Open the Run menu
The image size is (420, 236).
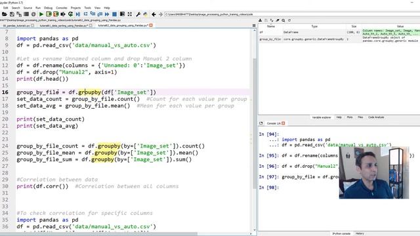(38, 8)
